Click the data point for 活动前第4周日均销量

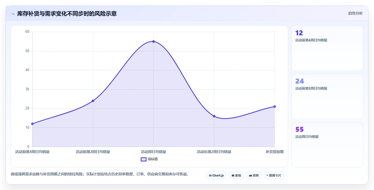[x=32, y=124]
